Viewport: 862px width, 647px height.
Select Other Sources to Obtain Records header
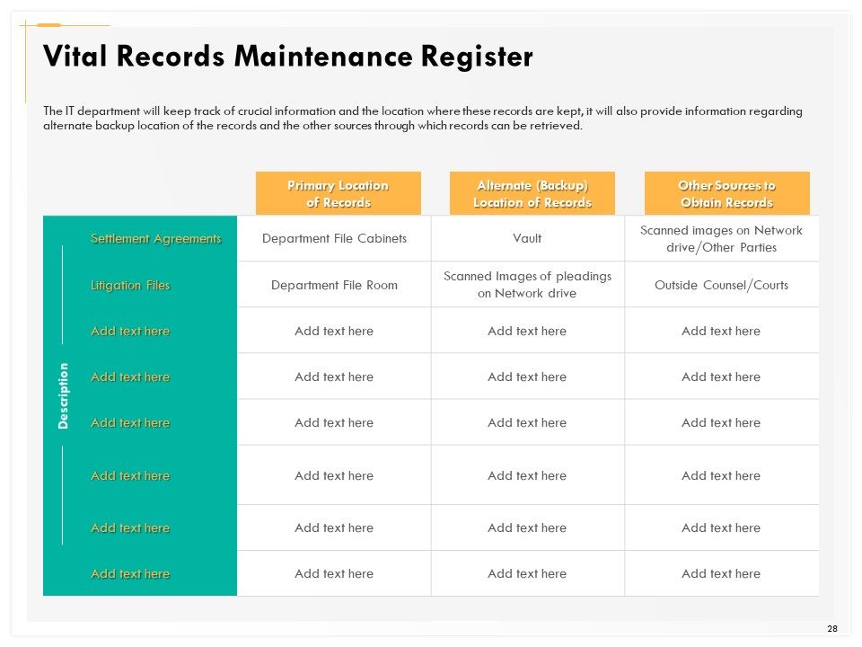click(726, 193)
